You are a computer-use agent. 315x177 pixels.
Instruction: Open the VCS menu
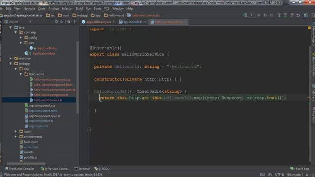coord(107,9)
